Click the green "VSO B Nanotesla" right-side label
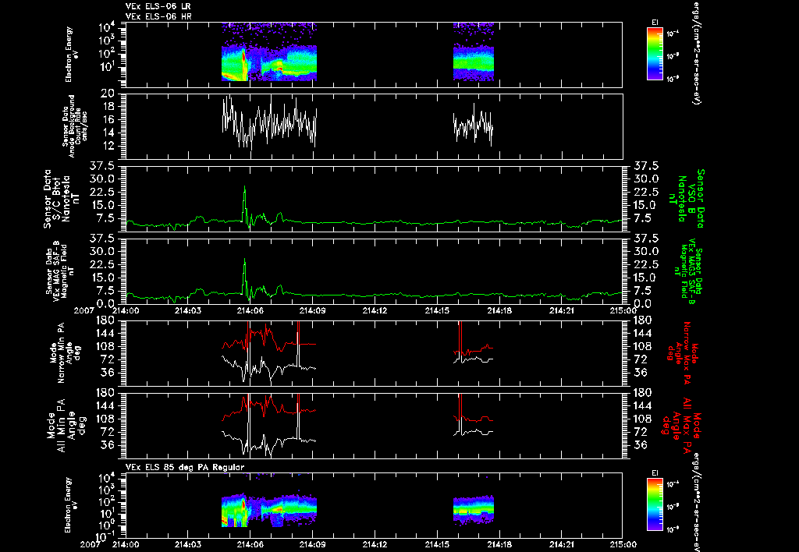Image resolution: width=799 pixels, height=552 pixels. (687, 199)
